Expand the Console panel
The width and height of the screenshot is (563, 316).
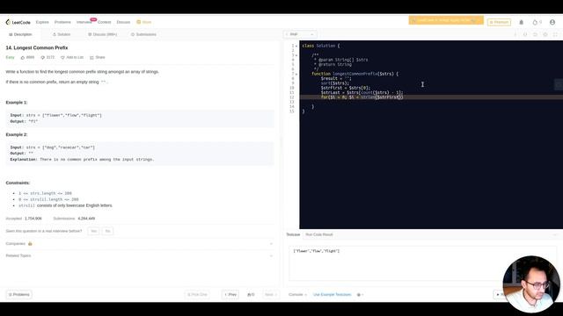[297, 295]
